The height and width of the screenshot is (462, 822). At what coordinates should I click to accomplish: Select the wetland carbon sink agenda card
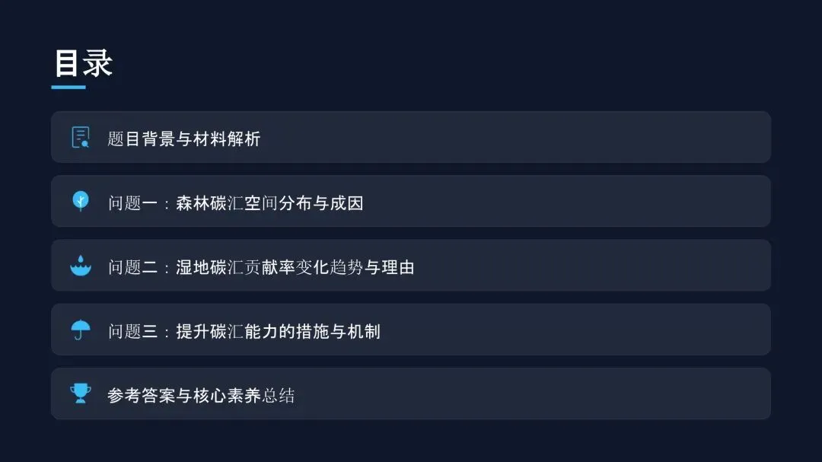[411, 266]
